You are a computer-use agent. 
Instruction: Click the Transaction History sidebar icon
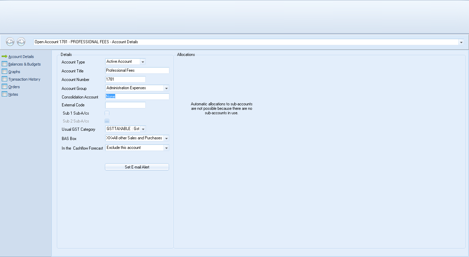(4, 79)
